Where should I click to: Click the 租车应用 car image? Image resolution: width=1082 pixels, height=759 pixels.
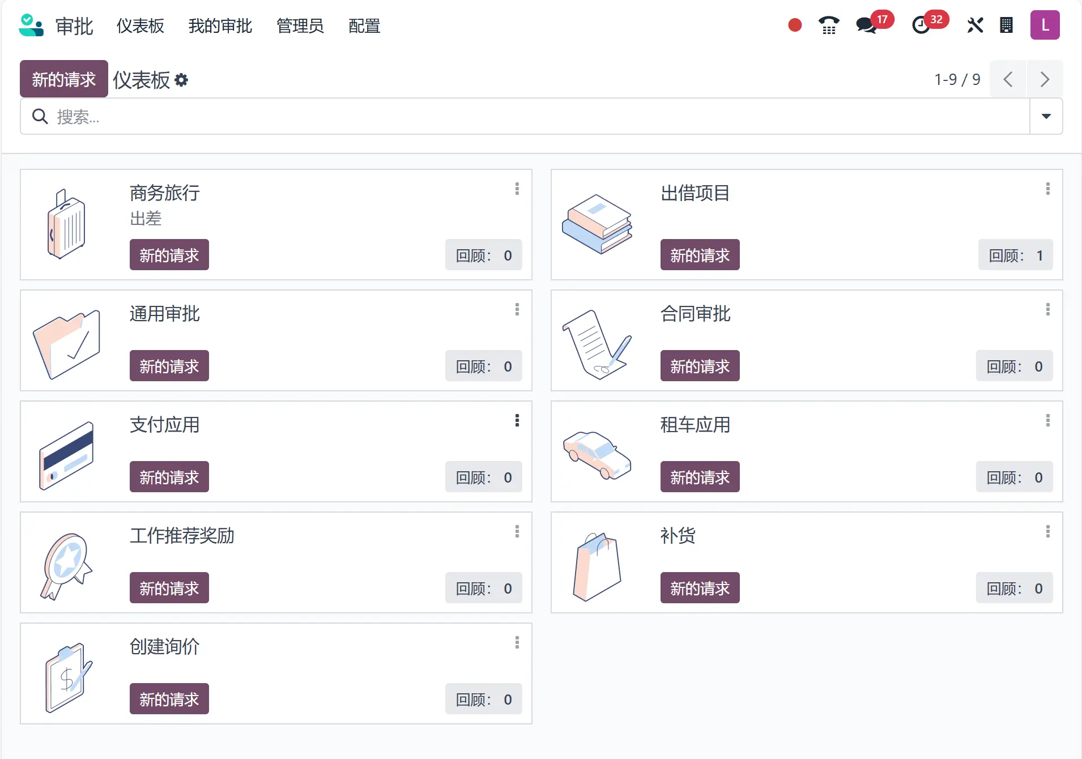tap(597, 455)
